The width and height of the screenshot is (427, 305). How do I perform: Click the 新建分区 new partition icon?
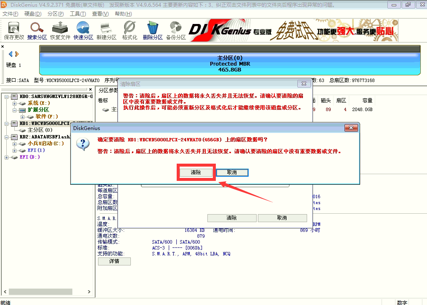pos(106,29)
